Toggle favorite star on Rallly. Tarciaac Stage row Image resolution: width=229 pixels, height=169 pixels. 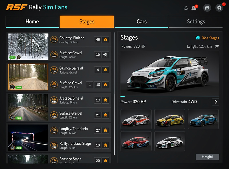coord(105,145)
